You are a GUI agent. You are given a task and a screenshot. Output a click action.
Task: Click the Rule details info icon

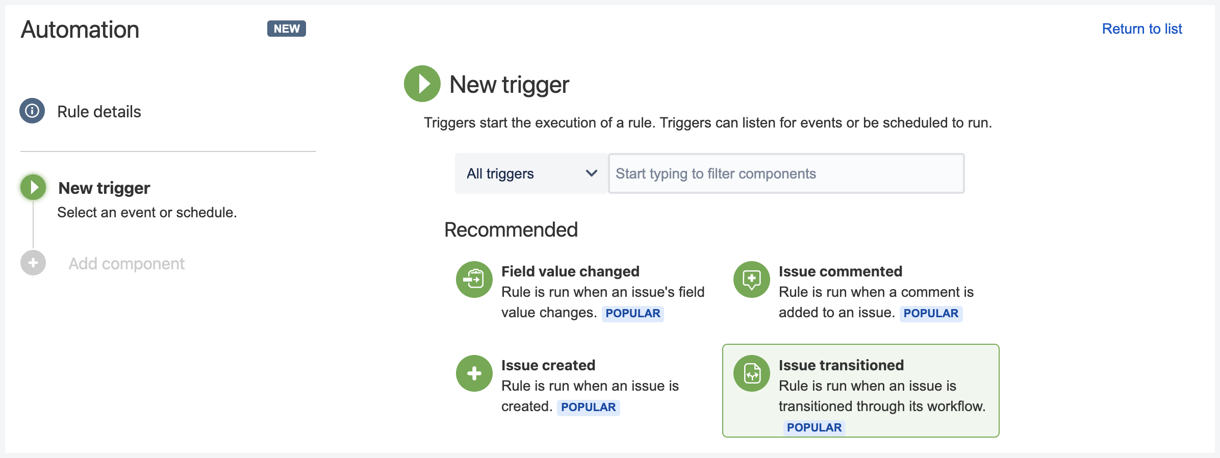(32, 111)
